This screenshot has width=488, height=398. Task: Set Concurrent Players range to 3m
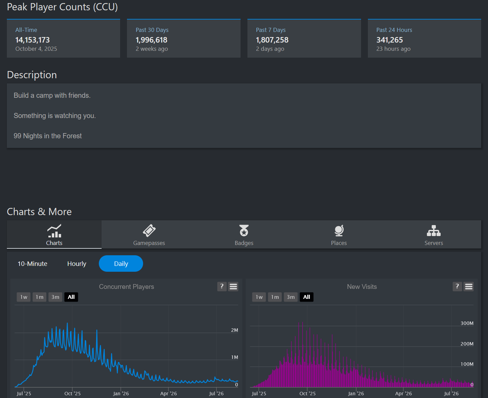[55, 297]
